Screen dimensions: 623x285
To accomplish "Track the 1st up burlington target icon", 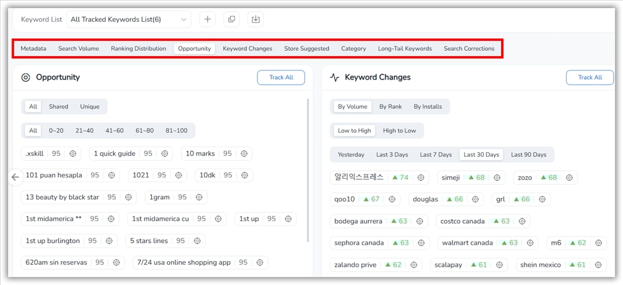I will (x=109, y=241).
